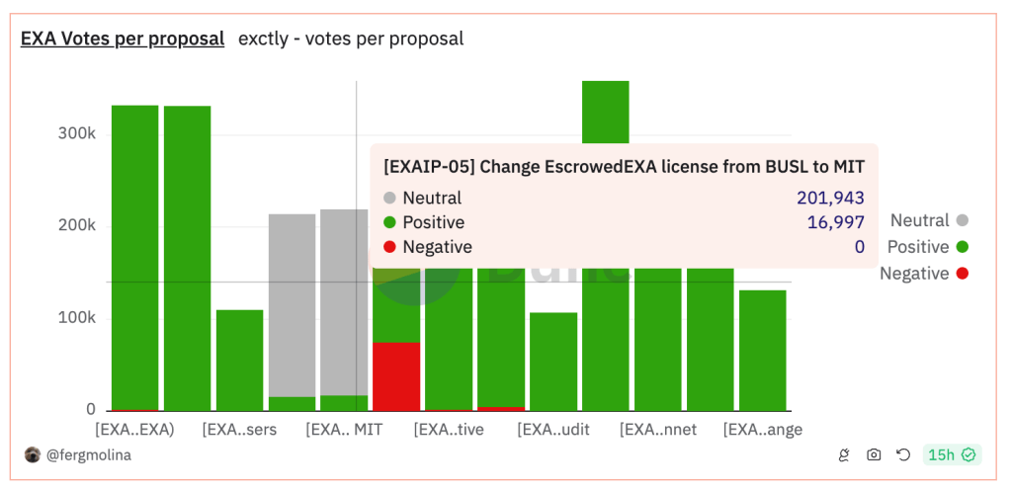Click the green verified checkmark badge

(969, 455)
